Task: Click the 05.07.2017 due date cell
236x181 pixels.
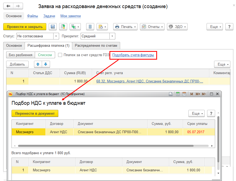Action: [199, 132]
